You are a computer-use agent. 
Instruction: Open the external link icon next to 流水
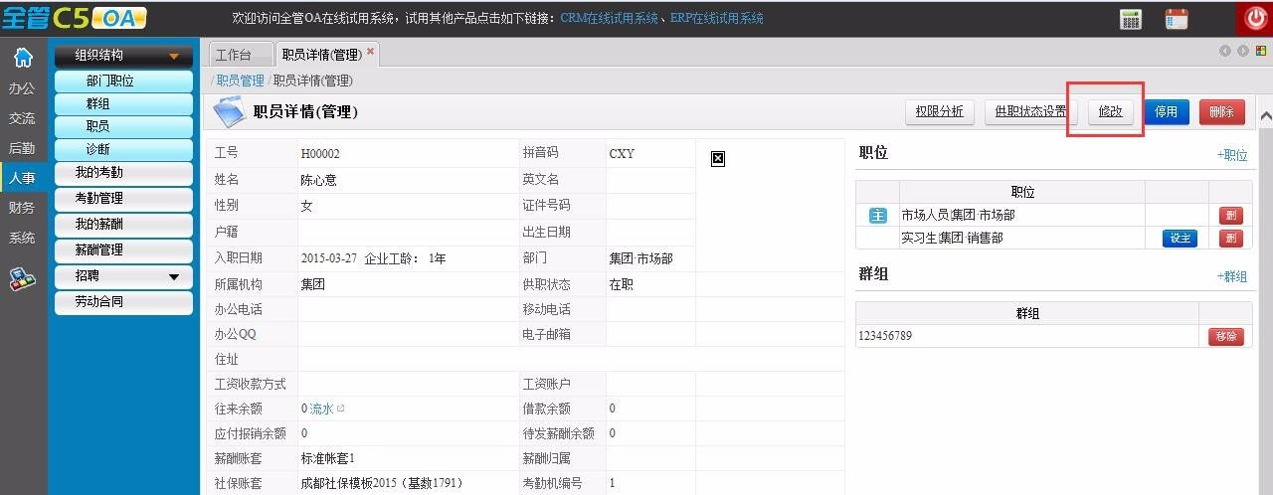(x=341, y=409)
